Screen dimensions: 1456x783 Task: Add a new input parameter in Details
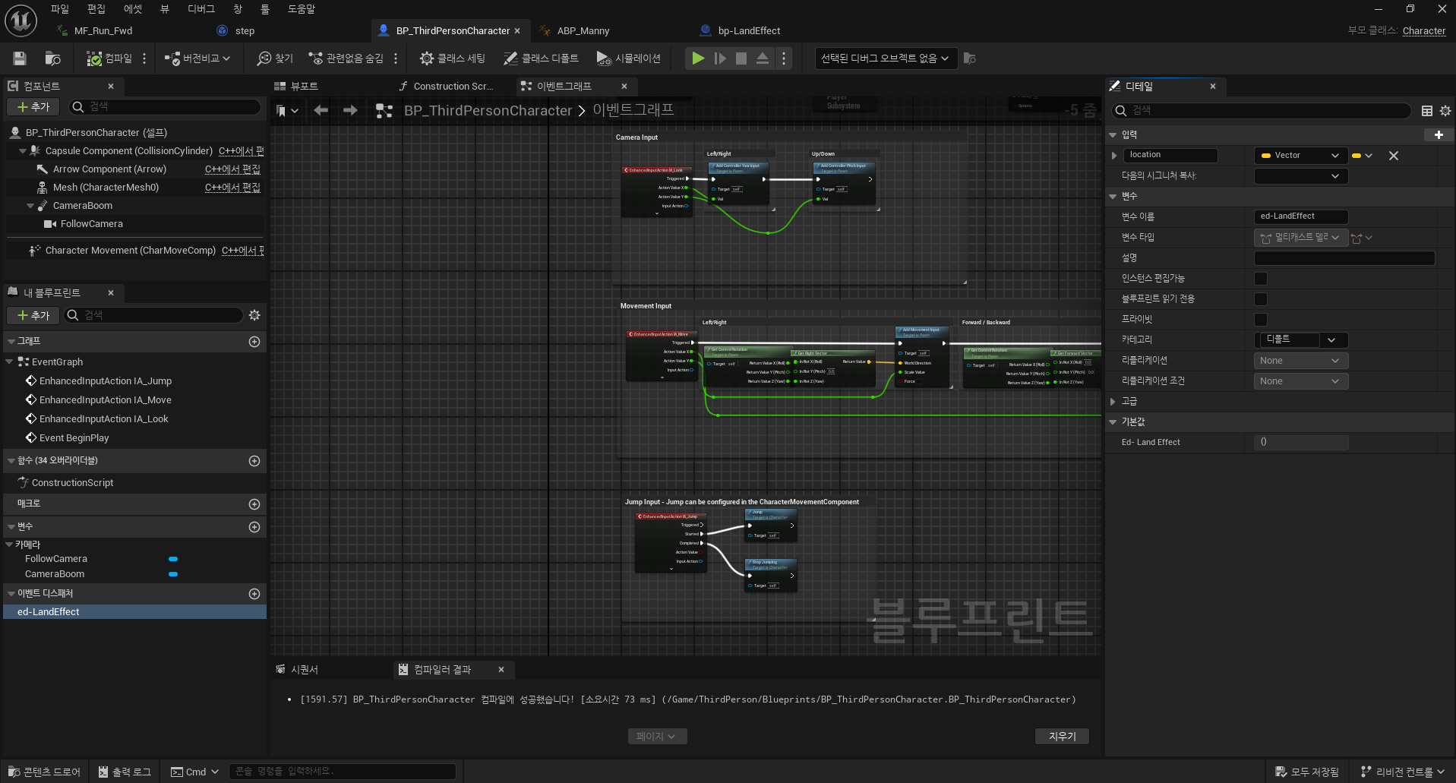point(1439,135)
